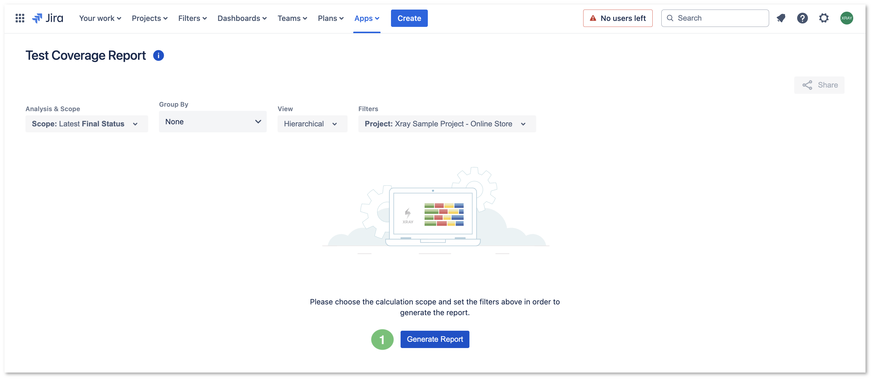Click into the Search field
Screen dimensions: 873x380
(715, 18)
